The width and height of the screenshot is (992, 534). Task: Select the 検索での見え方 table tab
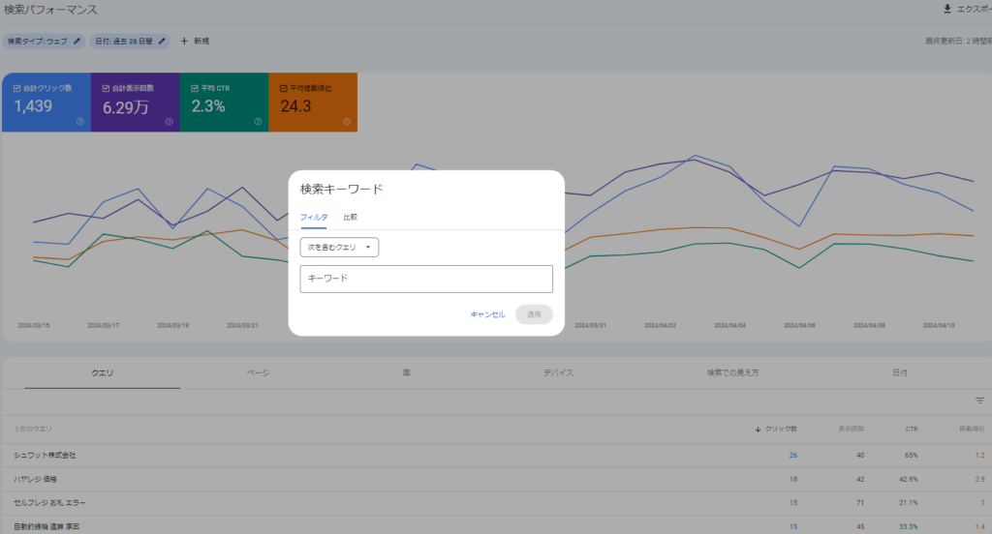coord(732,372)
